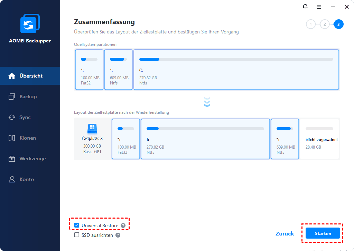Open the Konto section label
Screen dimensions: 354x251
click(x=27, y=179)
